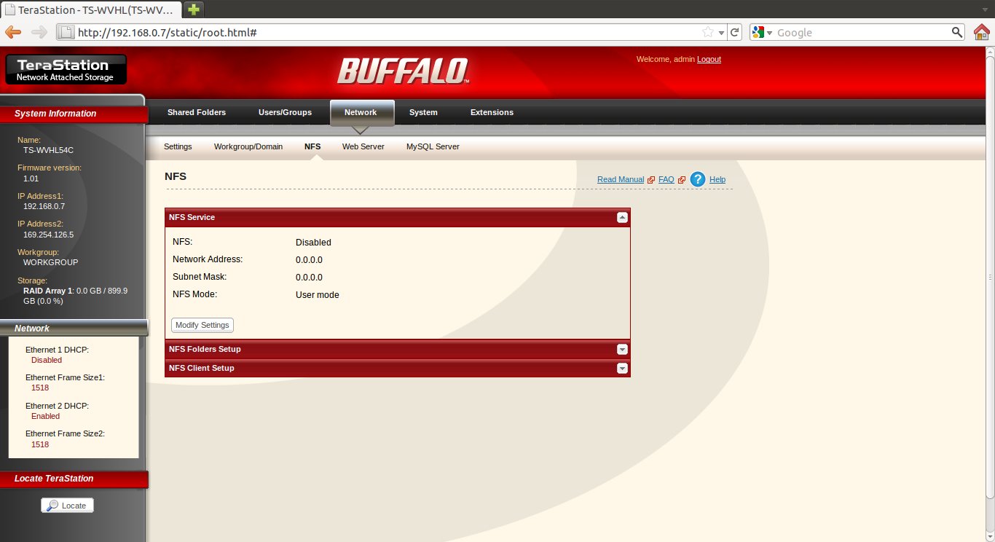
Task: Click the Ethernet 1 DHCP Disabled value
Action: [47, 360]
